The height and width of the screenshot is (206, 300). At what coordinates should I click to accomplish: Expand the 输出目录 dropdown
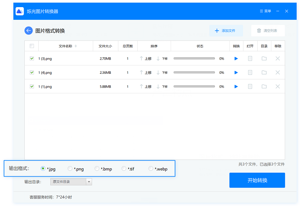click(x=89, y=182)
